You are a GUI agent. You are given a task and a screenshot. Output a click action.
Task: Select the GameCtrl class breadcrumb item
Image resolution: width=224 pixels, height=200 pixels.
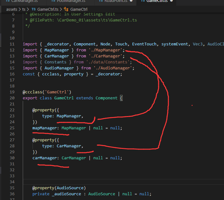pos(79,9)
